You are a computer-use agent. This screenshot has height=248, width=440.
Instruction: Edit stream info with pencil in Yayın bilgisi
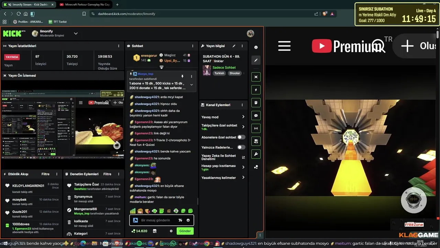(234, 46)
